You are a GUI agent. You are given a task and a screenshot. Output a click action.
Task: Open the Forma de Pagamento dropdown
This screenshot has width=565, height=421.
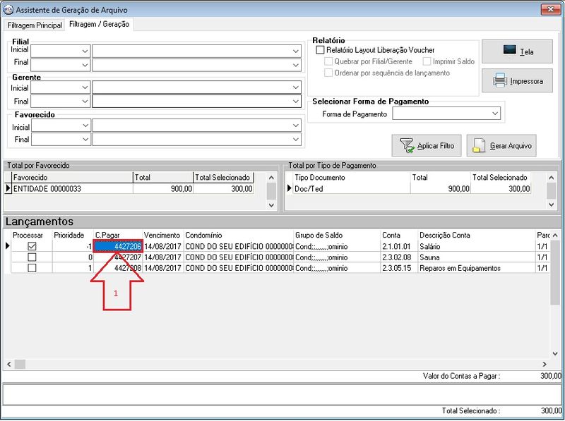click(x=495, y=114)
